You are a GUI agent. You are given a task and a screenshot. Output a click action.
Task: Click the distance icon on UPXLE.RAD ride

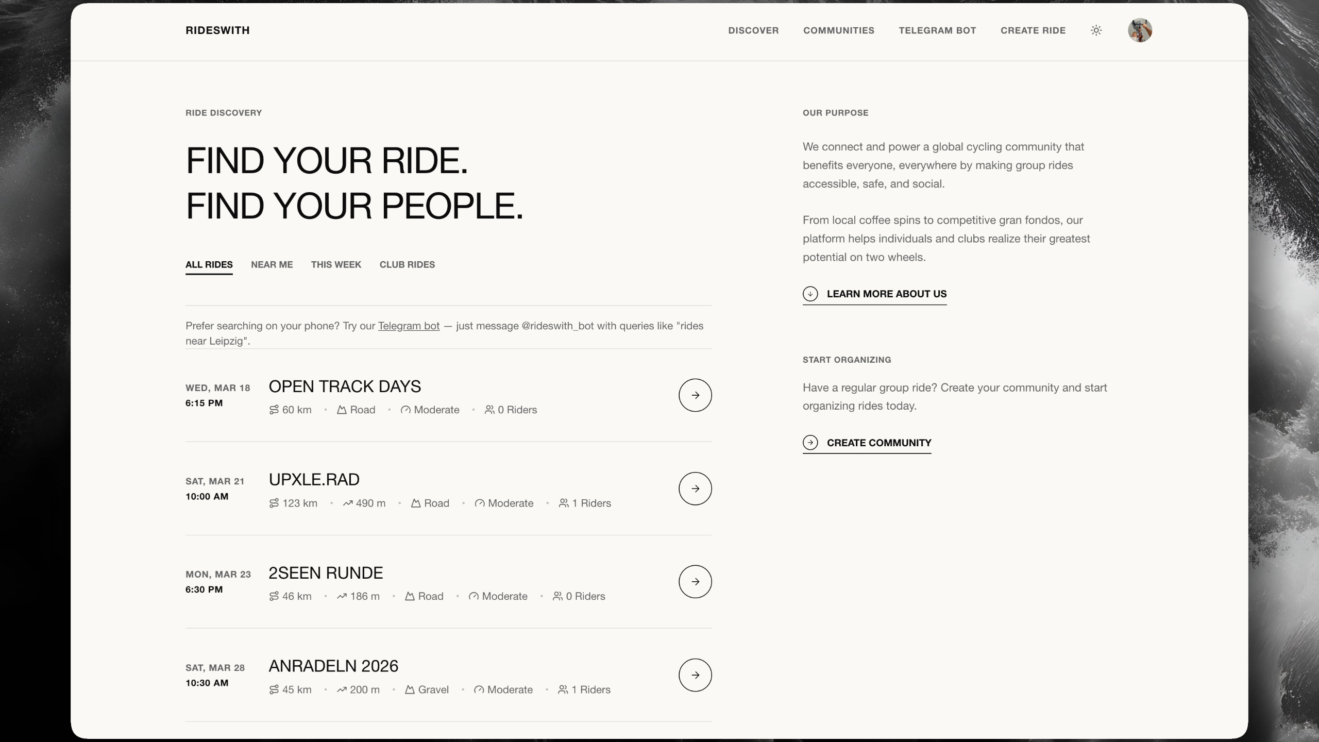274,503
